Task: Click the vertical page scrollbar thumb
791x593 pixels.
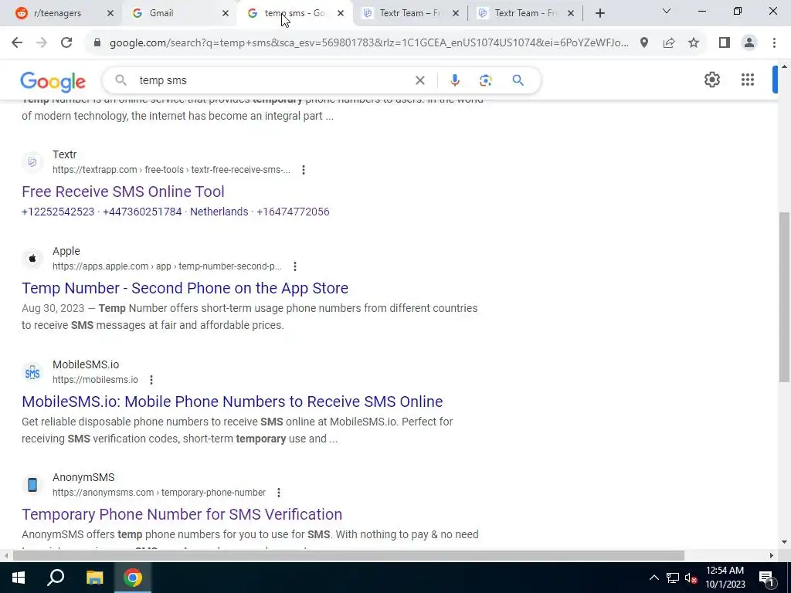Action: pyautogui.click(x=784, y=297)
